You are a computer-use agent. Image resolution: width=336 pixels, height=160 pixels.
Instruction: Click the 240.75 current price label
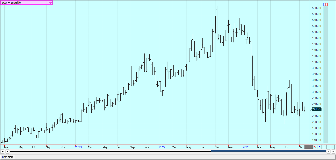pos(317,109)
